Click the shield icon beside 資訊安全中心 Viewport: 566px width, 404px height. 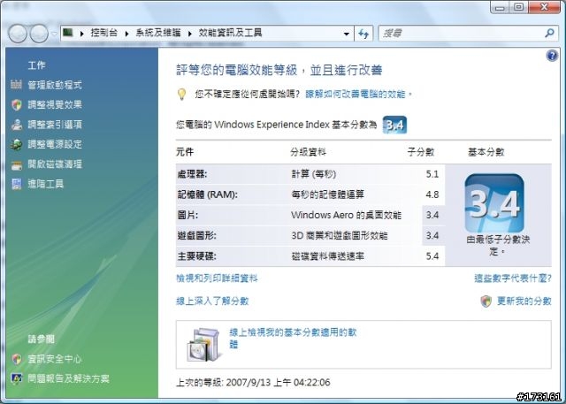[17, 359]
